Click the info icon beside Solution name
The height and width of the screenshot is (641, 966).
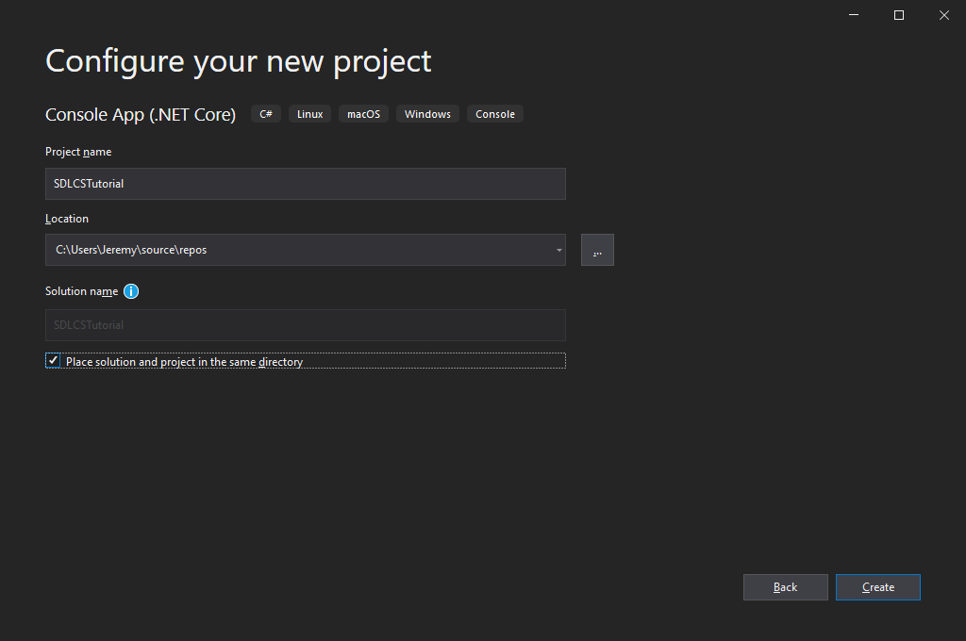coord(131,291)
